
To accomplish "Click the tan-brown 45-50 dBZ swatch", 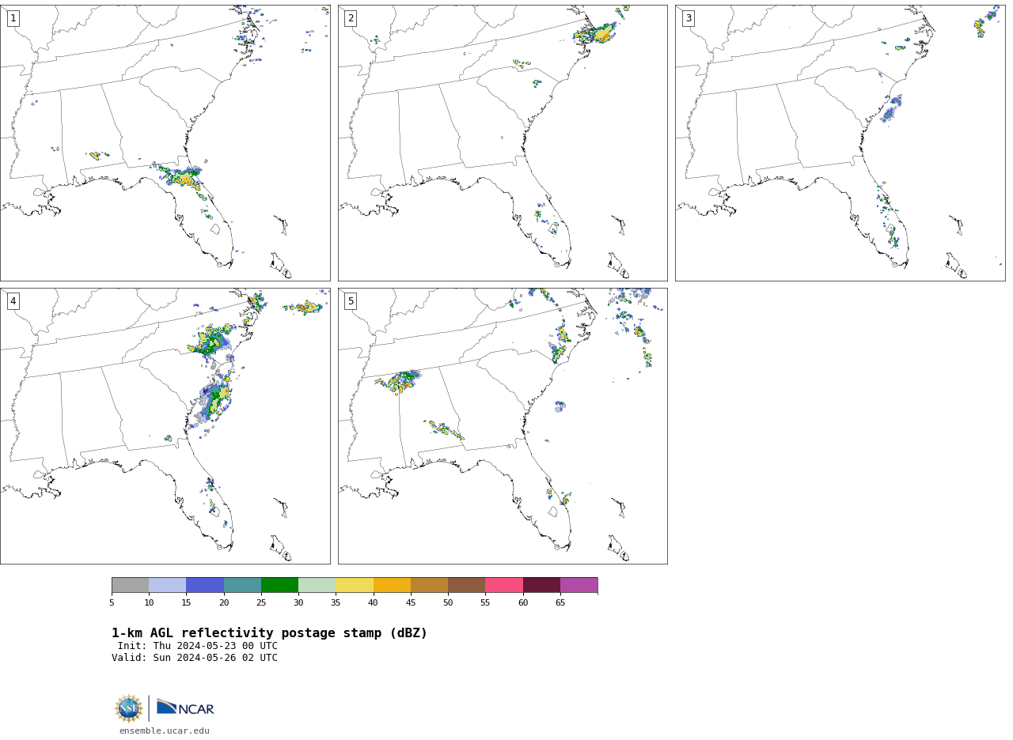I will 429,585.
